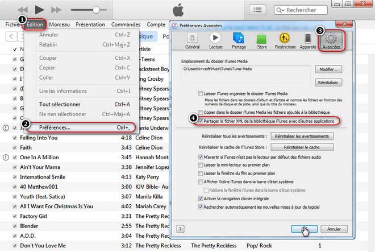The image size is (375, 252).
Task: Open the Edition menu
Action: point(34,25)
